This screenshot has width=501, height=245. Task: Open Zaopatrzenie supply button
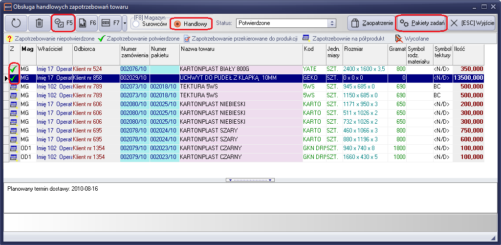370,23
